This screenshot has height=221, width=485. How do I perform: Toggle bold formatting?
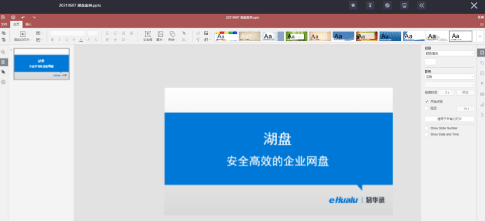tap(52, 40)
